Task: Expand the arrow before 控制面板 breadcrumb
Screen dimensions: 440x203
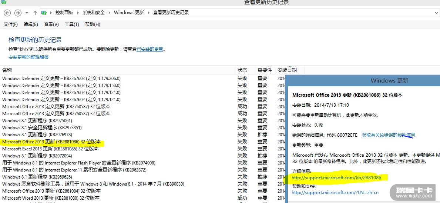Action: tap(51, 13)
